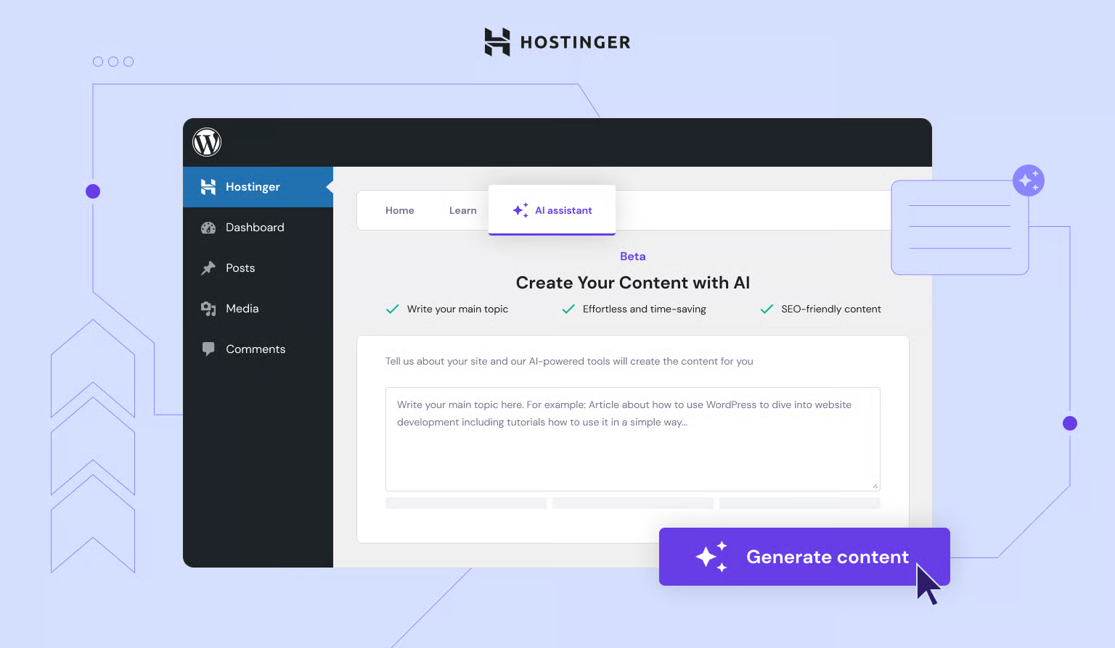The height and width of the screenshot is (648, 1115).
Task: Click the WordPress logo icon
Action: point(206,142)
